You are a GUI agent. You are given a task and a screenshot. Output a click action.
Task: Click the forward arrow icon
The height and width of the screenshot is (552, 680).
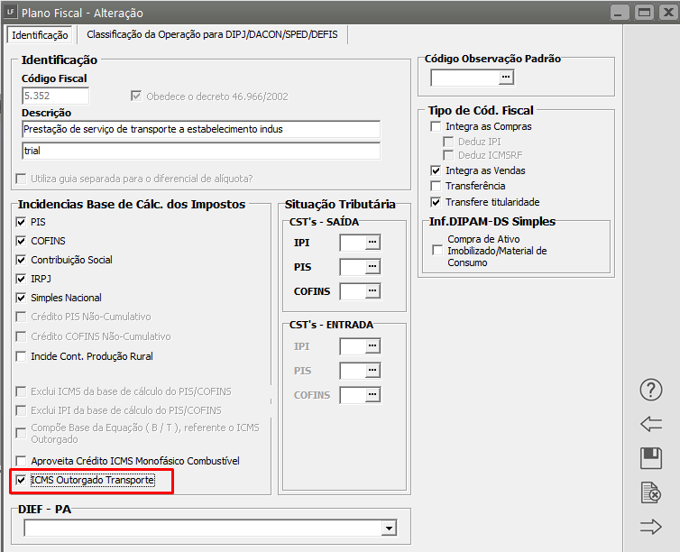point(650,527)
